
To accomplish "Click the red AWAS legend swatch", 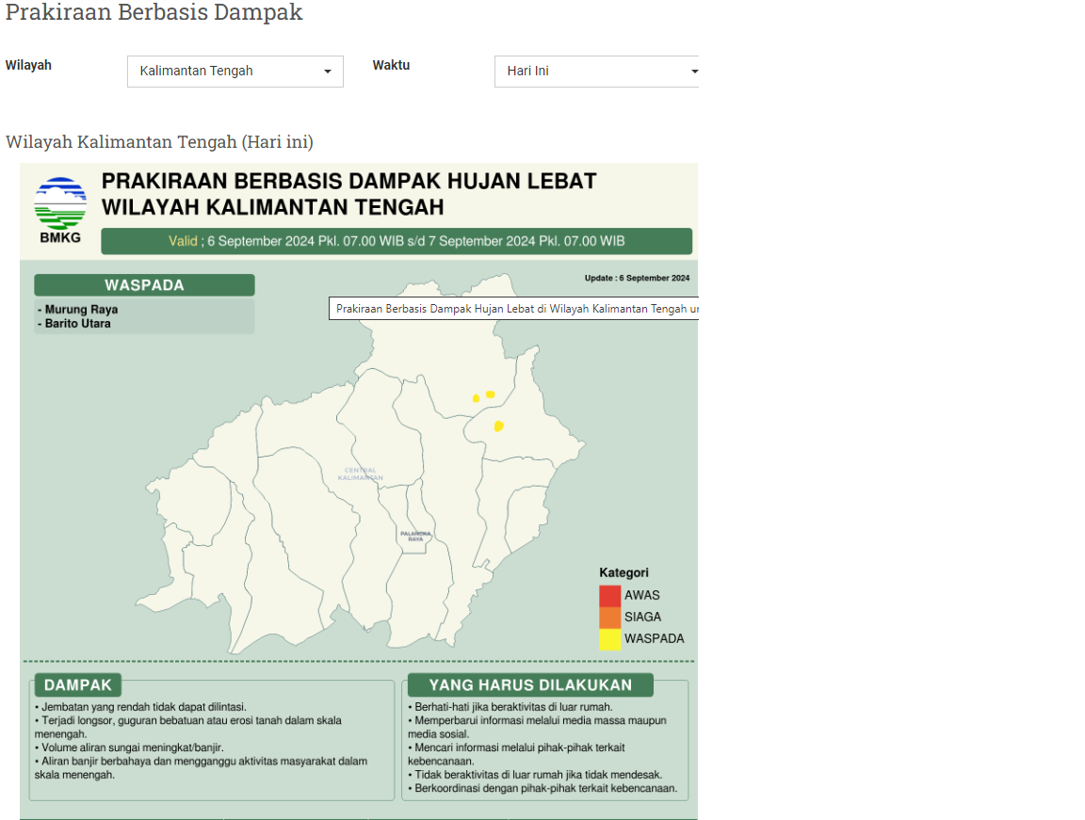I will (609, 595).
